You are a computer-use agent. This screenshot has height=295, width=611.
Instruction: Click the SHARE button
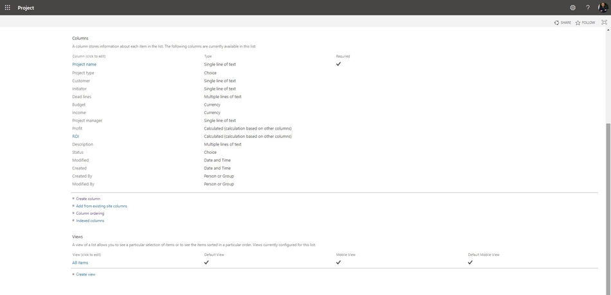(x=563, y=22)
